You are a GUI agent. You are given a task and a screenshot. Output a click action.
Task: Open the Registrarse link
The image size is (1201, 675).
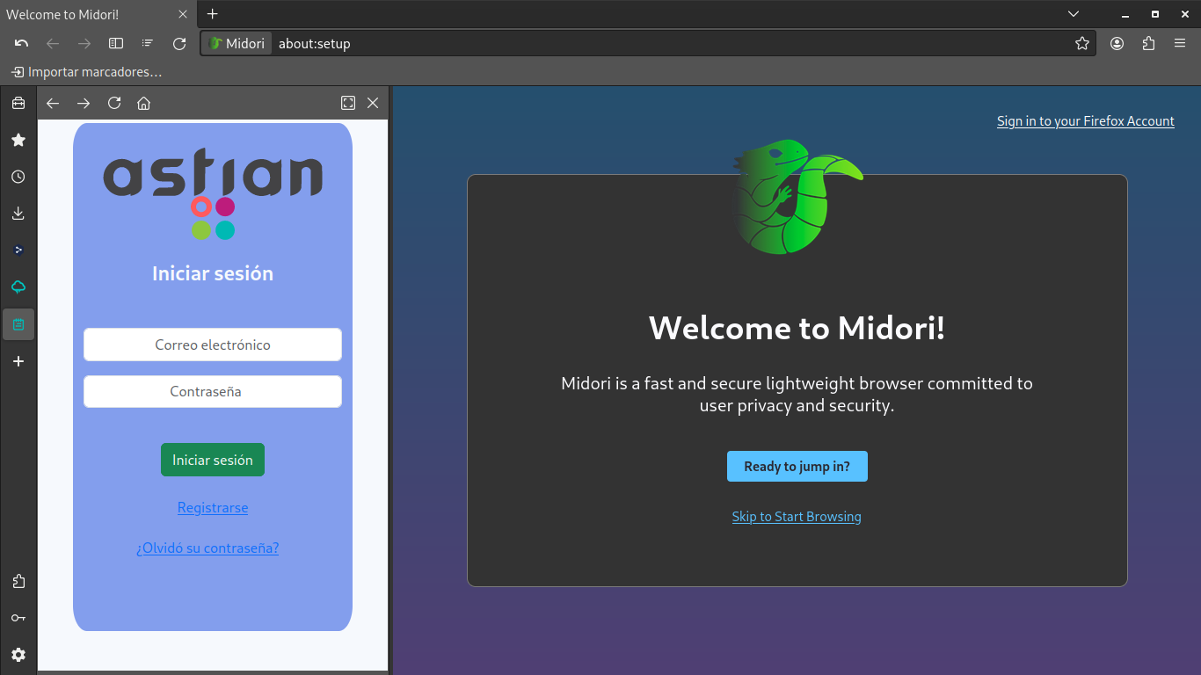click(213, 507)
